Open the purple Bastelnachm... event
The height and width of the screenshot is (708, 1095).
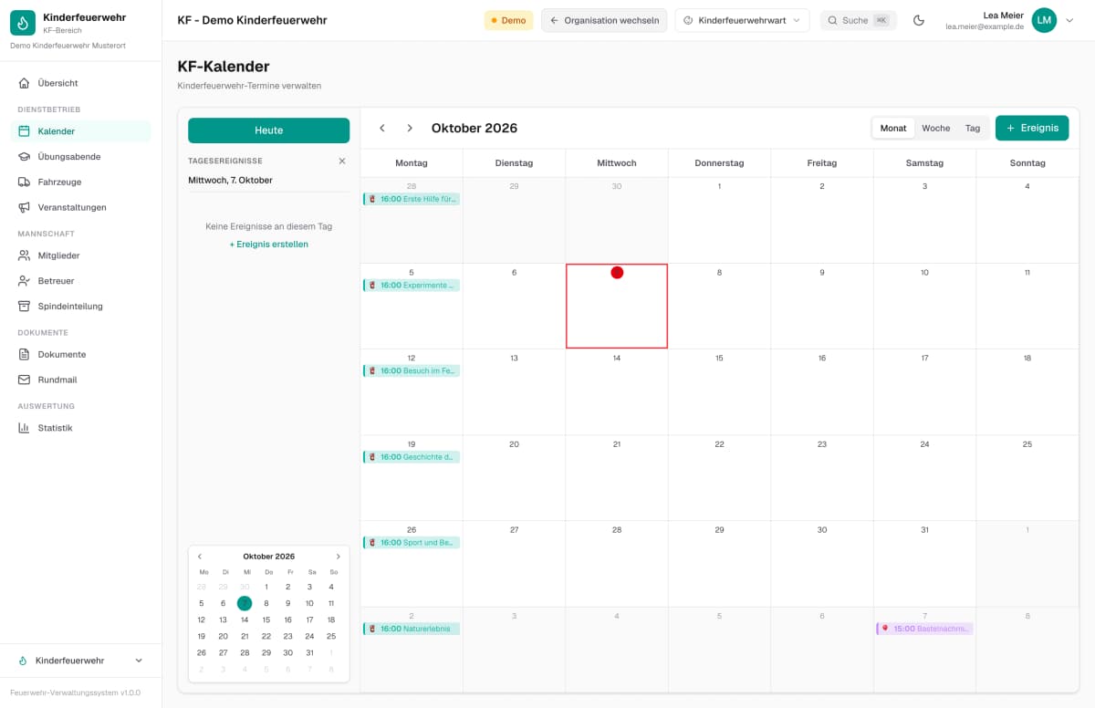[924, 629]
